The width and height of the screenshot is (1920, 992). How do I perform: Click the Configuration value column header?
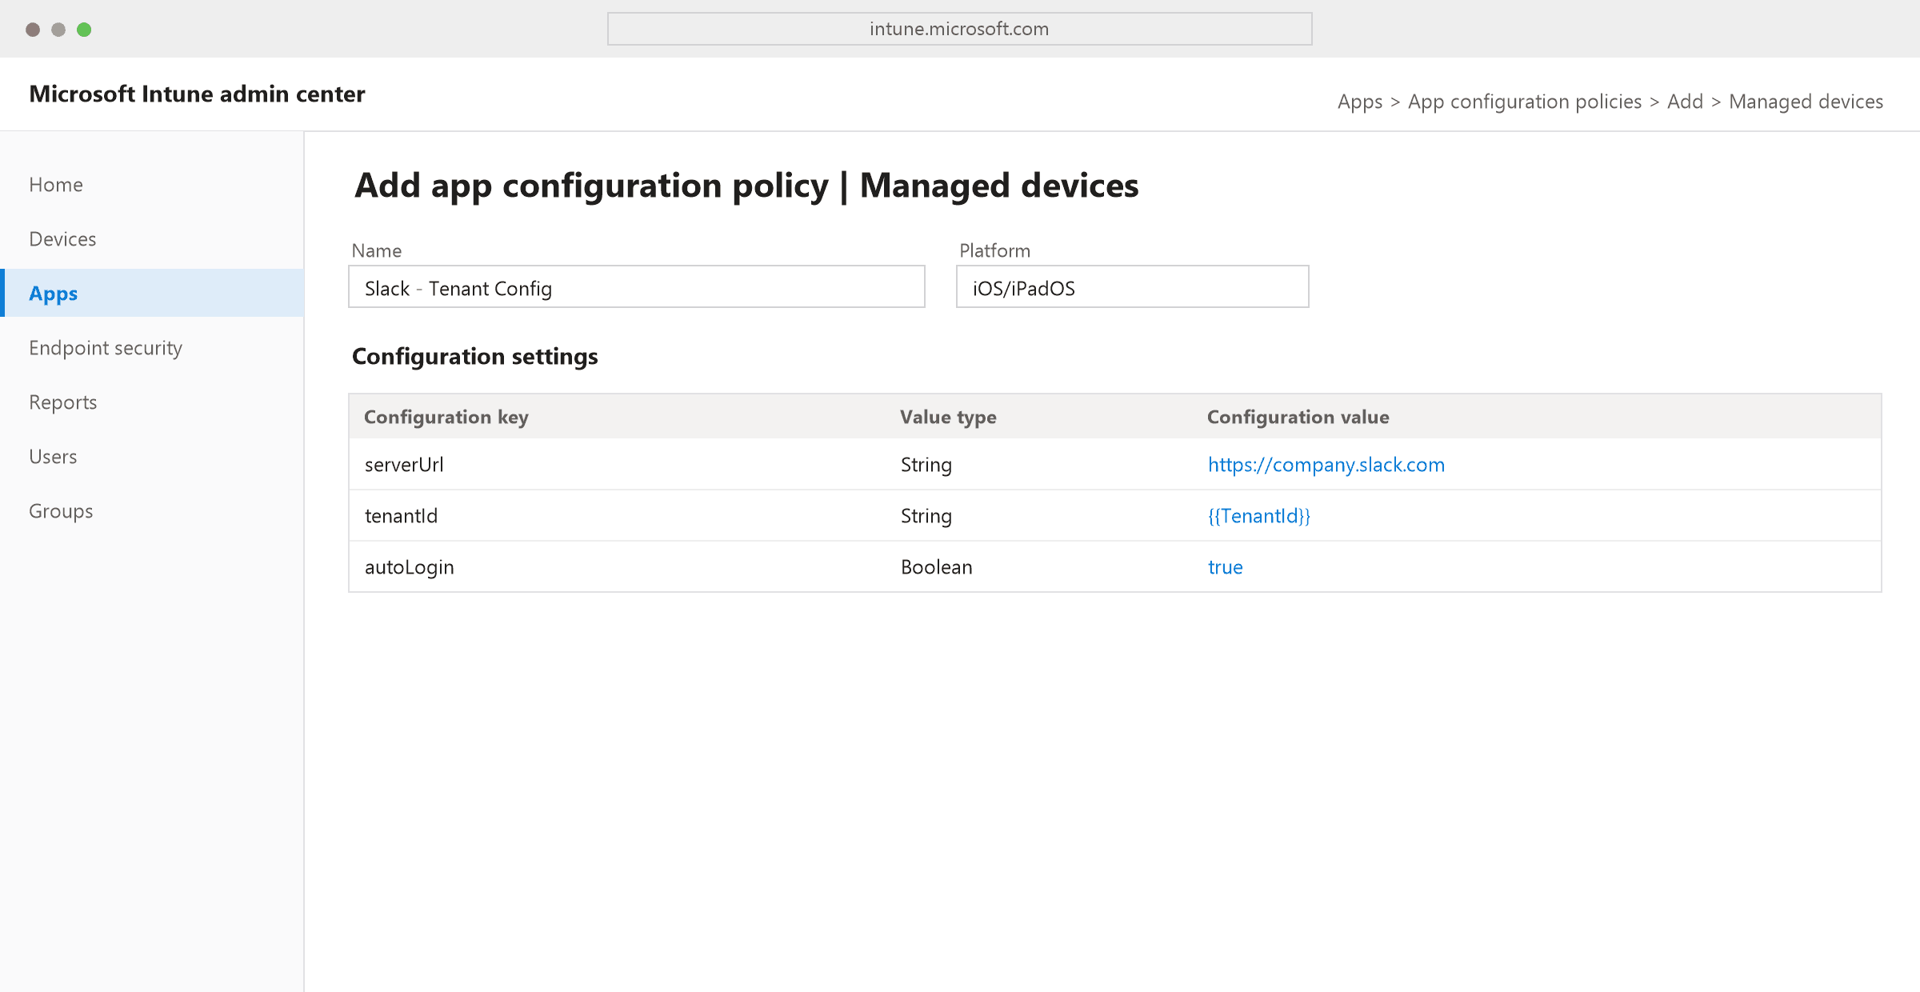(x=1298, y=417)
